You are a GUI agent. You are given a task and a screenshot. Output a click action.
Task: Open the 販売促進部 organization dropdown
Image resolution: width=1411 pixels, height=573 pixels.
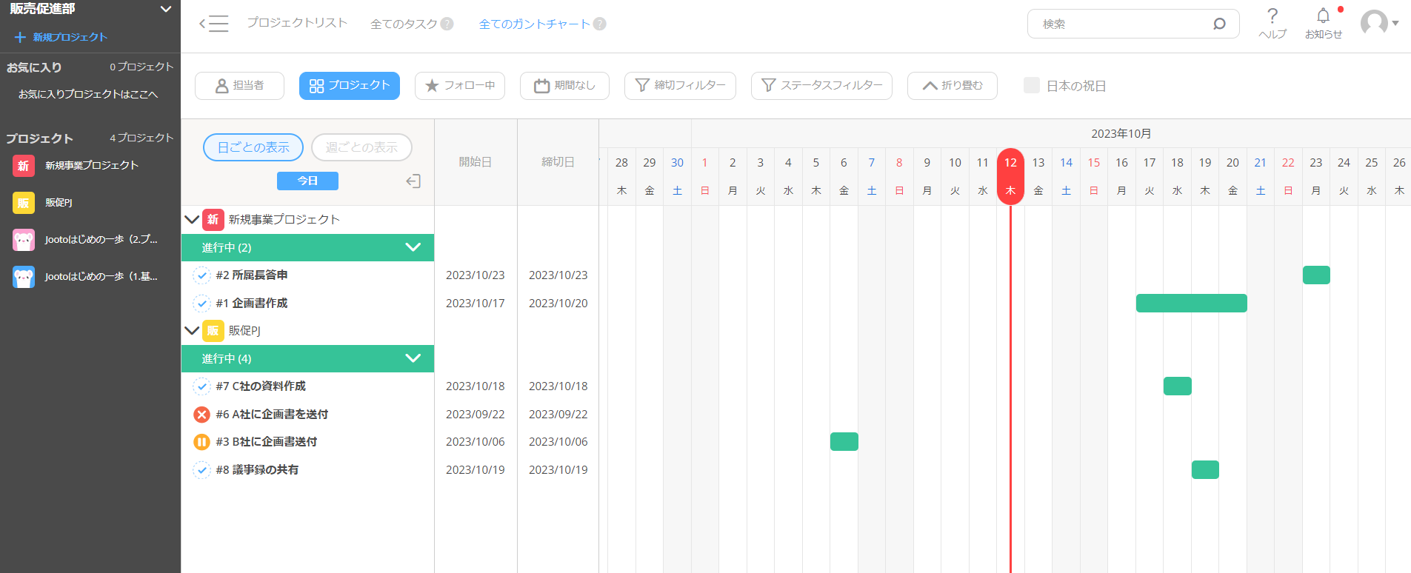tap(166, 9)
